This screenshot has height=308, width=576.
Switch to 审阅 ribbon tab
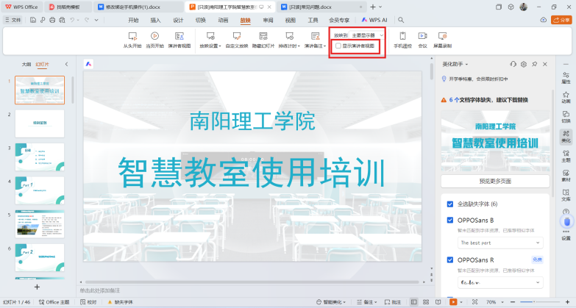pos(268,20)
